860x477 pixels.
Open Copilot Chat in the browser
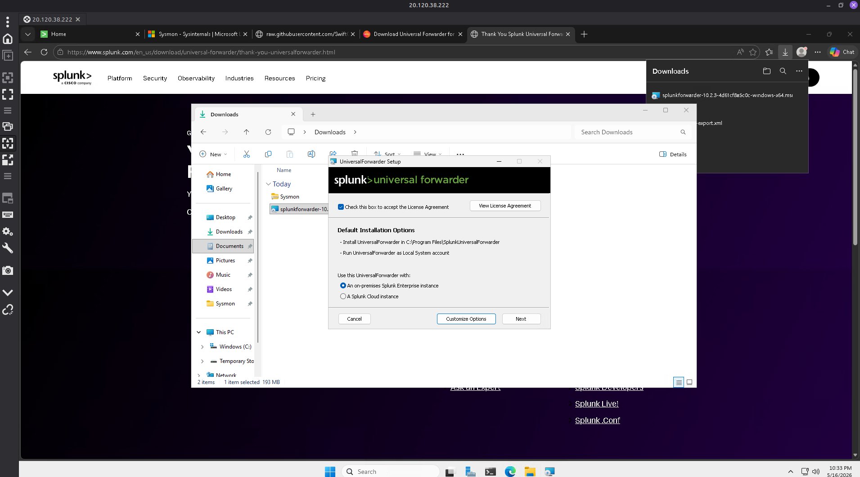point(842,52)
